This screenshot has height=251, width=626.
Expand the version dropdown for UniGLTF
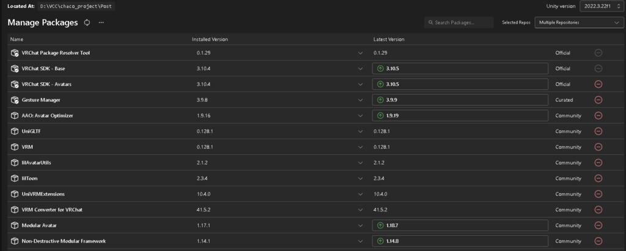point(361,131)
